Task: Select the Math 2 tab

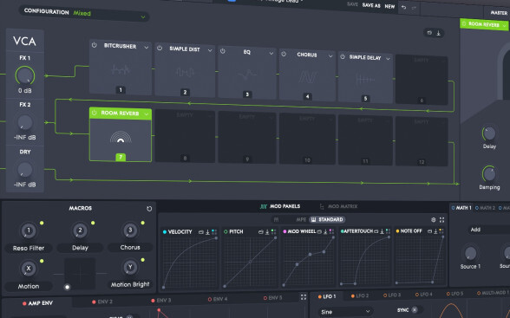Action: coord(485,208)
